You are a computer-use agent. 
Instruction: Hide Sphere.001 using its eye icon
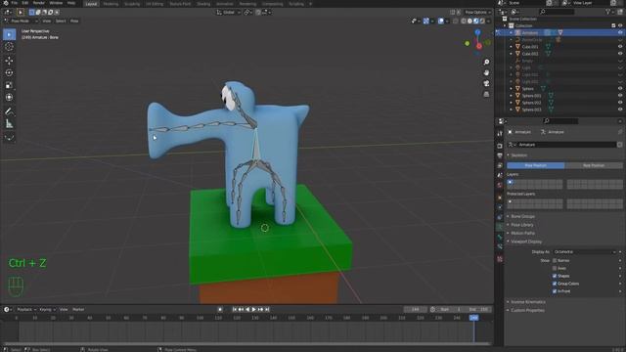tap(620, 96)
